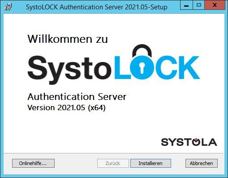Start the installation with Installieren
This screenshot has height=178, width=228.
tap(151, 163)
